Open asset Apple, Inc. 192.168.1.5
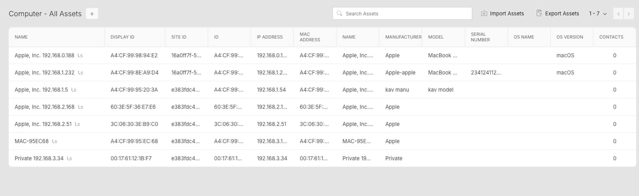The image size is (639, 196). [x=41, y=90]
